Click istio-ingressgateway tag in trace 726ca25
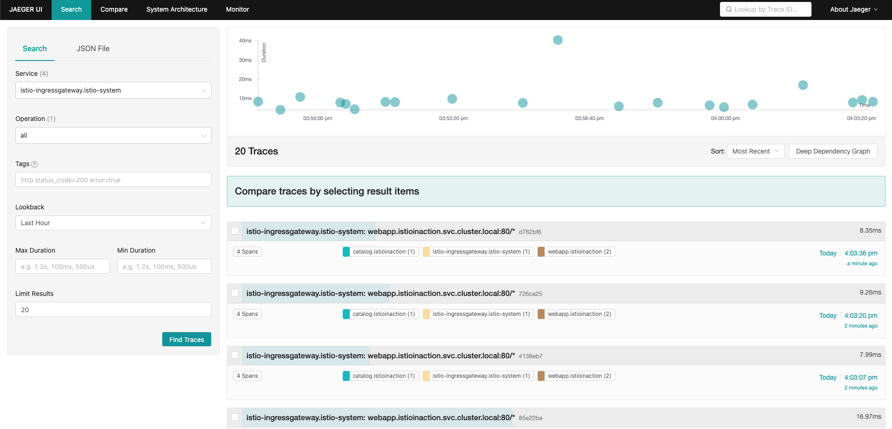 click(x=478, y=314)
